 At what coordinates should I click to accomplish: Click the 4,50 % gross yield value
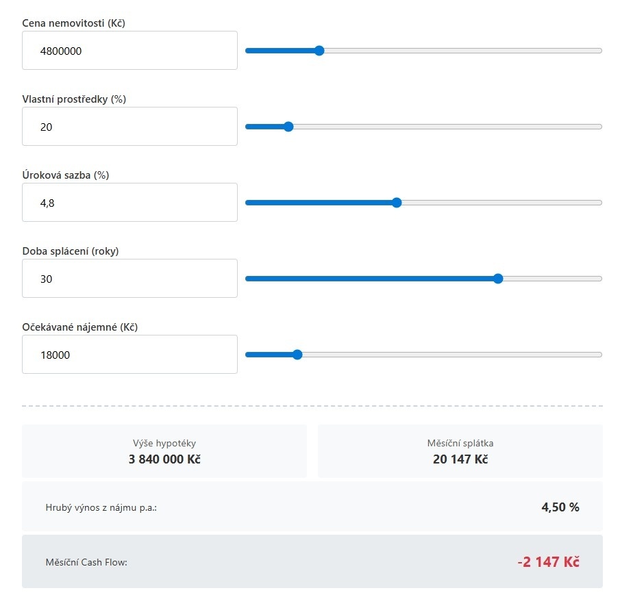tap(560, 507)
